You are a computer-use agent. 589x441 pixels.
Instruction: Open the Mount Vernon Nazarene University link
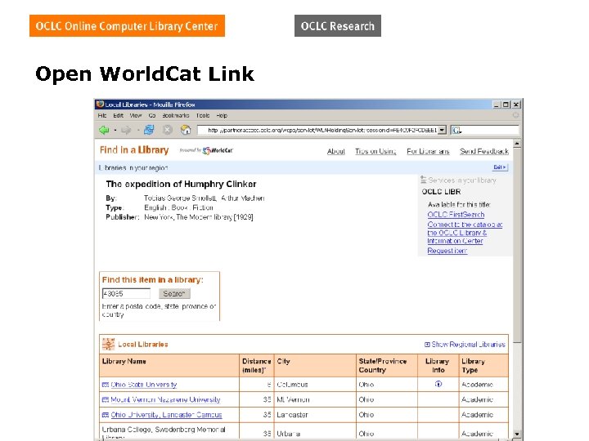[165, 399]
